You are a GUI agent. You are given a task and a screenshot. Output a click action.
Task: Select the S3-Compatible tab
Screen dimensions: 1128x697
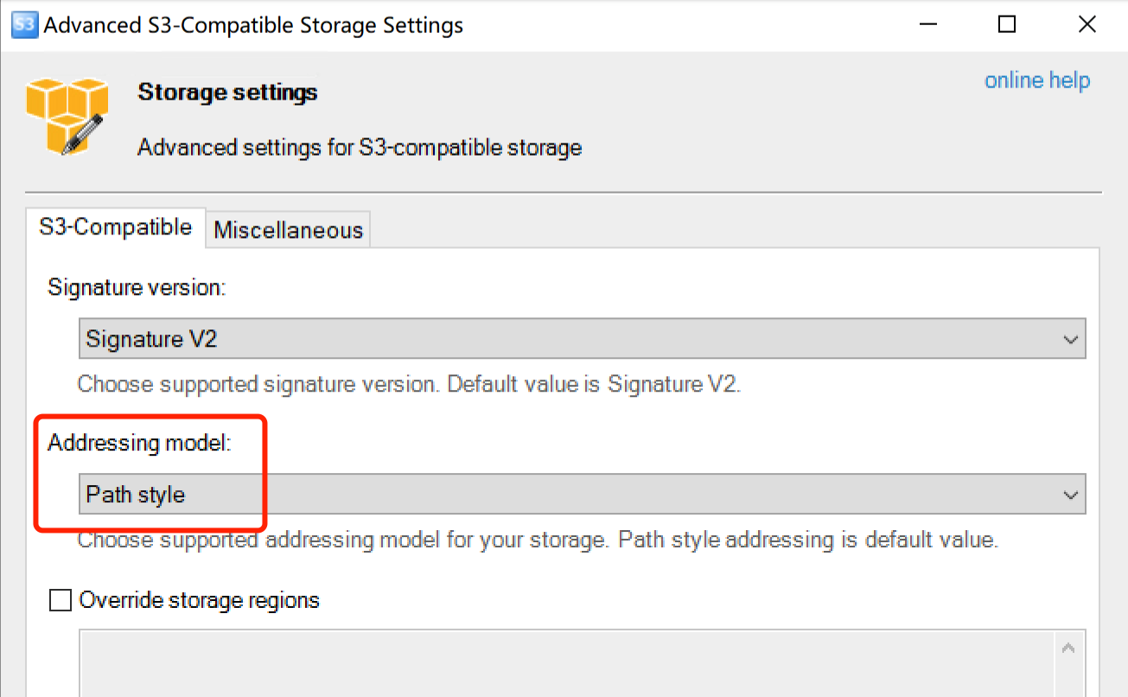point(116,227)
